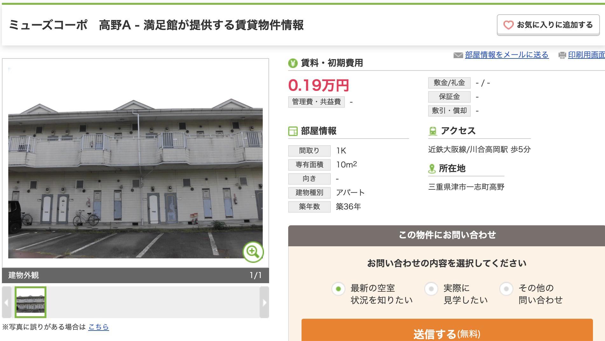
Task: Click the yen icon beside 賃料・初期費用
Action: tap(293, 63)
